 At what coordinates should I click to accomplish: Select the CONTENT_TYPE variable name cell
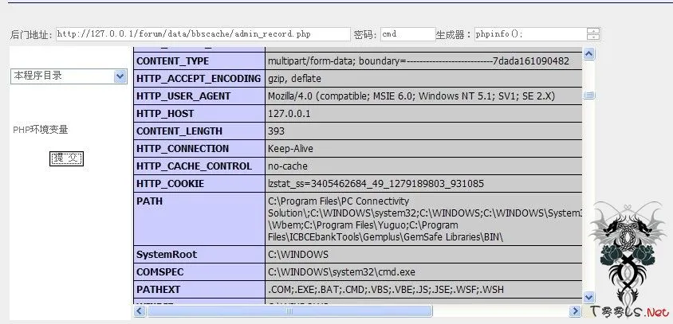click(x=199, y=61)
